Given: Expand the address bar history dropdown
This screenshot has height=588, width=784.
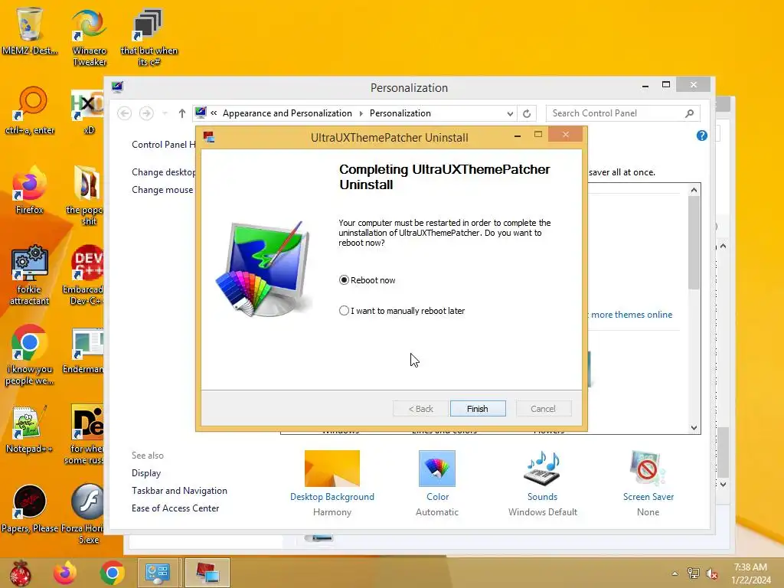Looking at the screenshot, I should click(510, 113).
